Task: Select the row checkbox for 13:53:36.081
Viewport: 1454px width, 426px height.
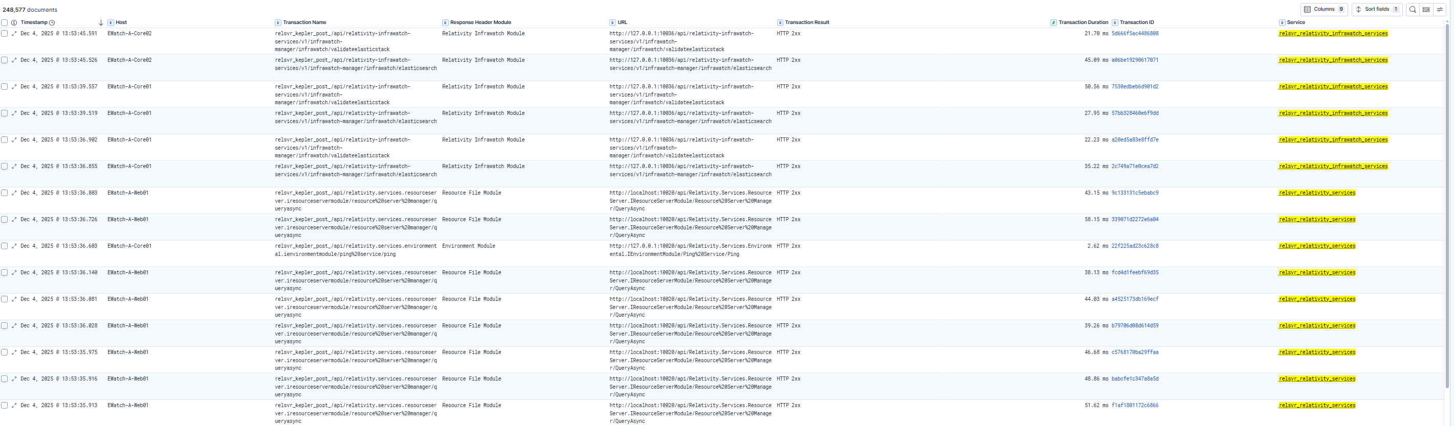Action: 5,299
